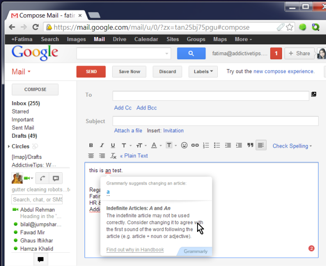Discard the draft message
326x266 pixels.
(167, 72)
